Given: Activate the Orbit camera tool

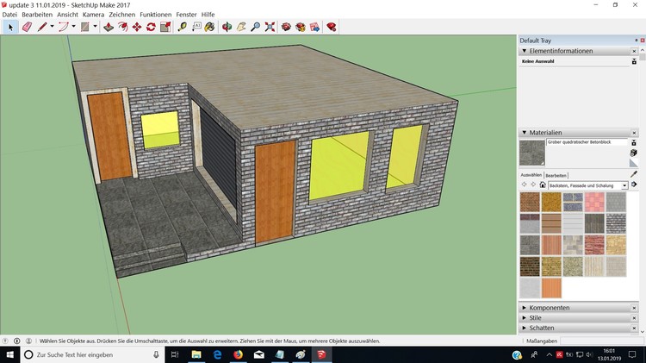Looking at the screenshot, I should tap(227, 28).
